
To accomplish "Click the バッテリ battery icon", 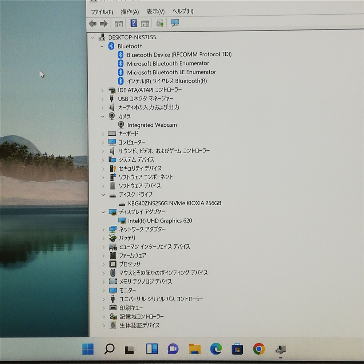I will coord(112,238).
